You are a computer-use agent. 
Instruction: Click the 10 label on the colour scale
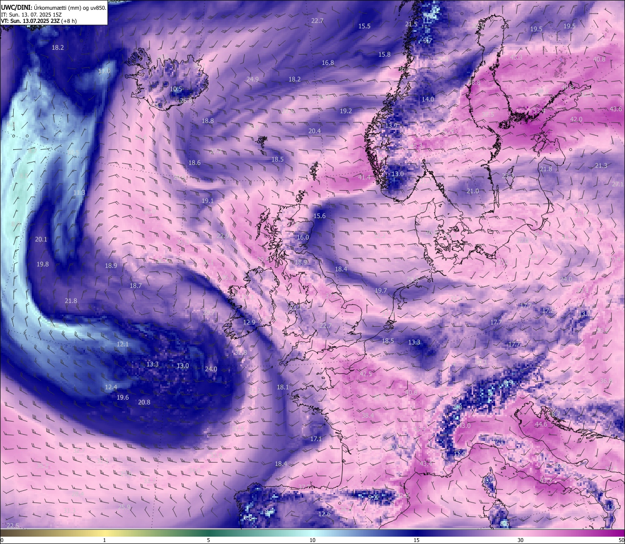point(312,540)
